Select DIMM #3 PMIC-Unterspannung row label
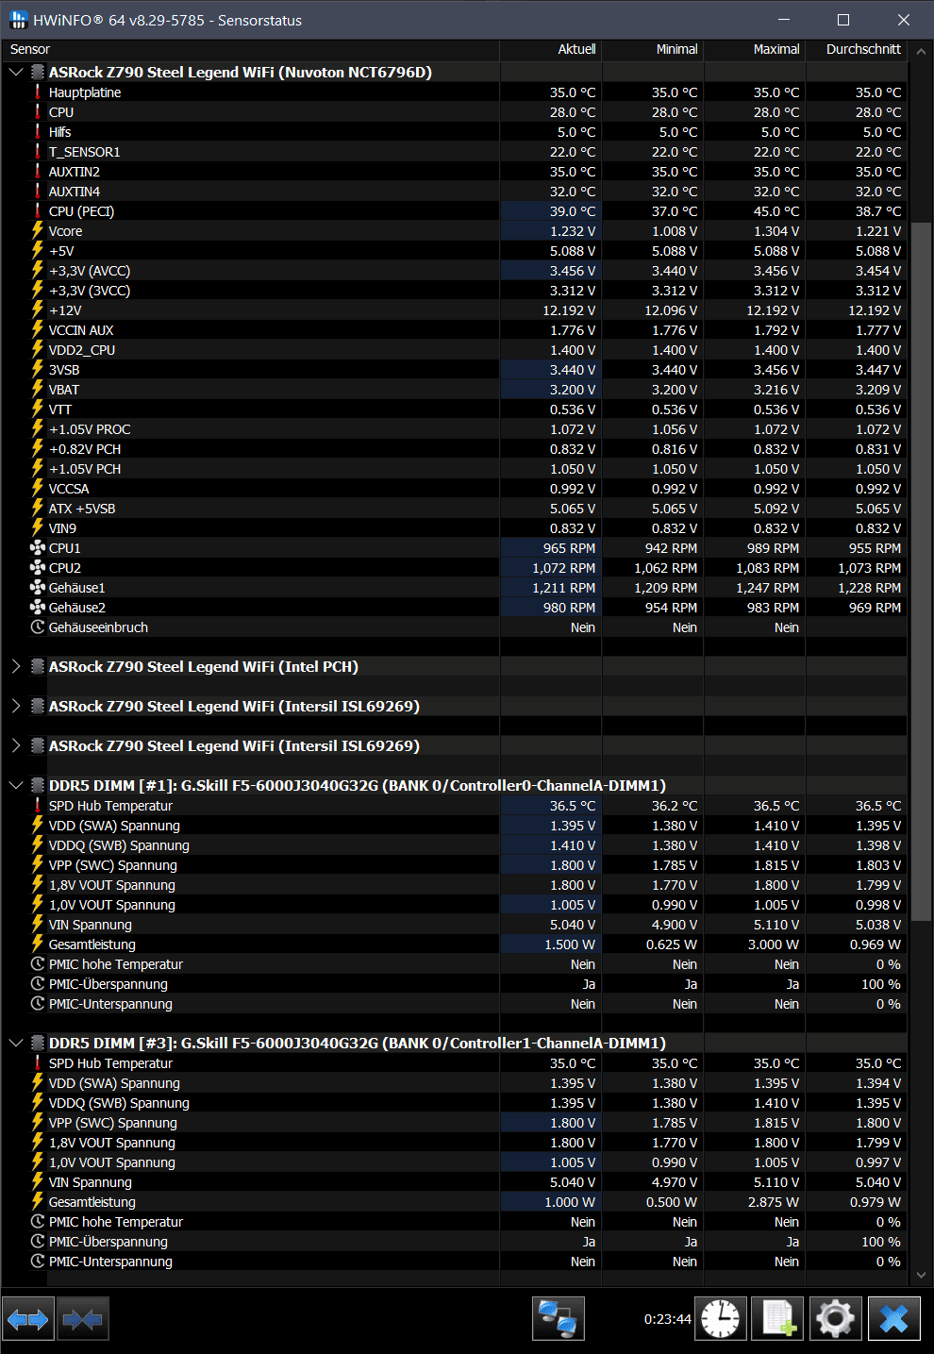 [110, 1262]
